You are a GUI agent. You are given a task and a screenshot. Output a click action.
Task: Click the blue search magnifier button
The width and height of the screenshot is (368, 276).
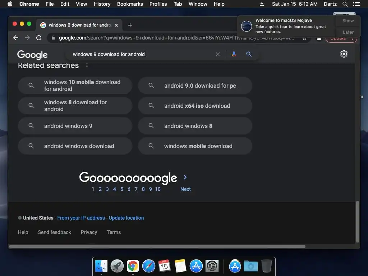249,54
